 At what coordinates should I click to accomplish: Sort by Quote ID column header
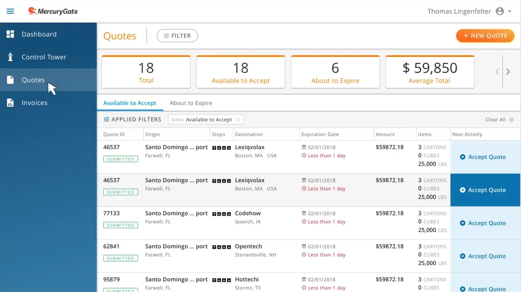coord(114,134)
